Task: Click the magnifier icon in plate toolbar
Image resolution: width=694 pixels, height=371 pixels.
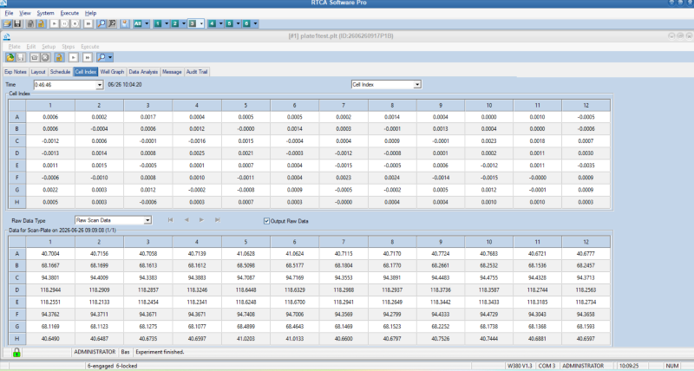Action: 101,57
